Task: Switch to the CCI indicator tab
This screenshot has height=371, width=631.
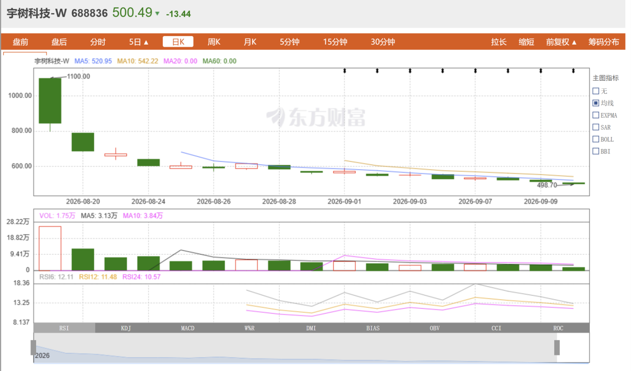Action: click(x=496, y=328)
